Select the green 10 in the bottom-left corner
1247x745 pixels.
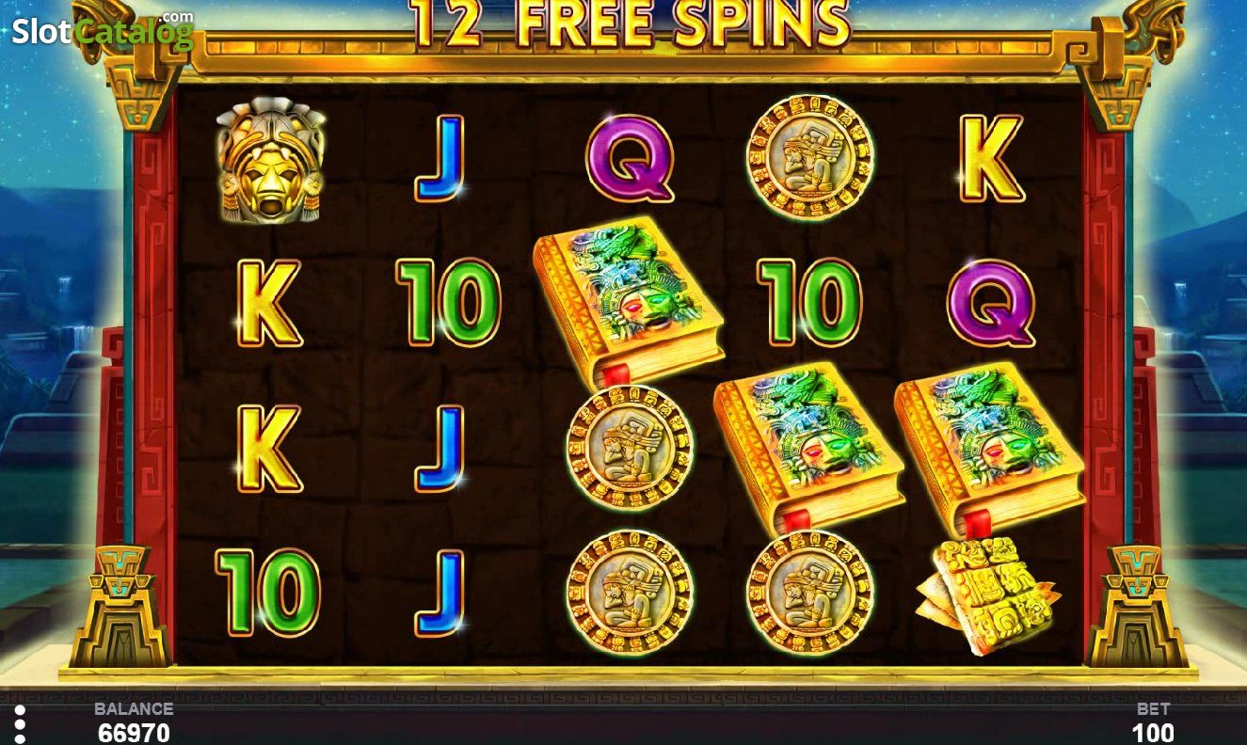268,593
